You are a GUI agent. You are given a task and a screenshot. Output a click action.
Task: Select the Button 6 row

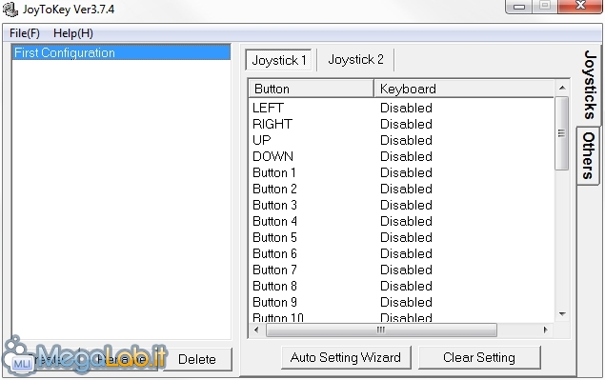[401, 254]
